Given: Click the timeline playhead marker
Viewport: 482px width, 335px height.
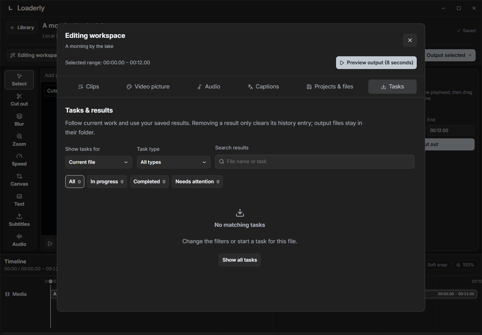Looking at the screenshot, I should 51,281.
